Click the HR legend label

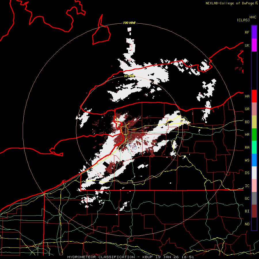247,135
